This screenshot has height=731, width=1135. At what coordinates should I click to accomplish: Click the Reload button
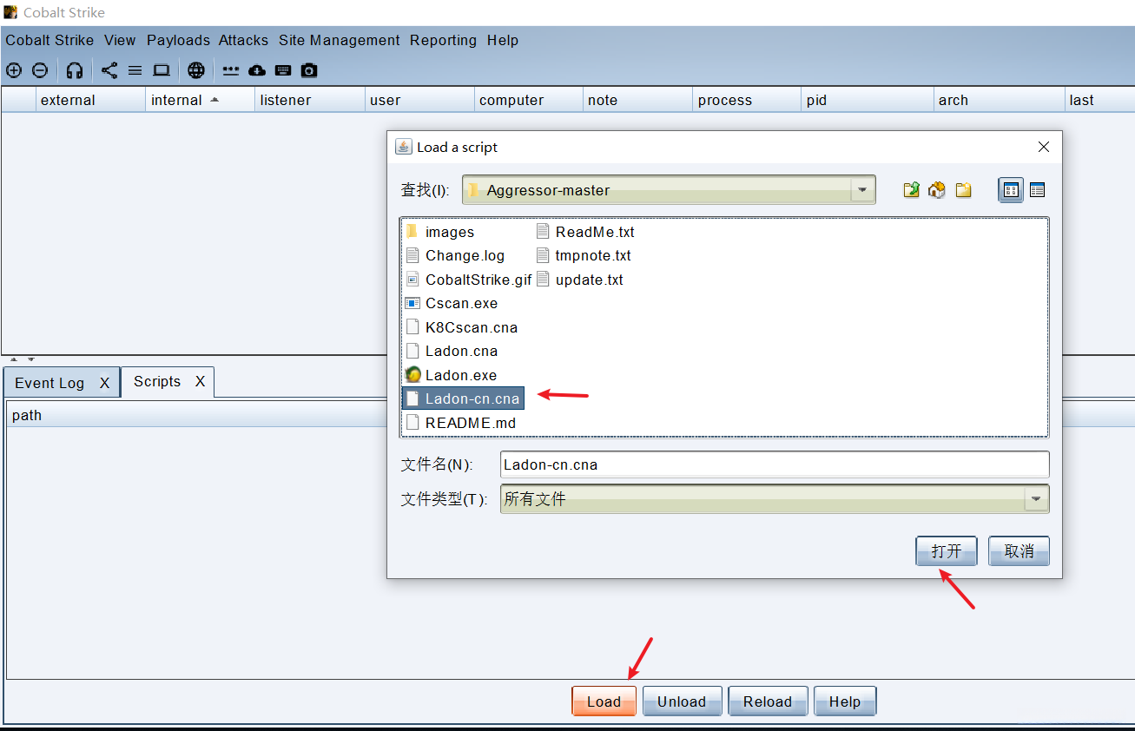point(768,701)
